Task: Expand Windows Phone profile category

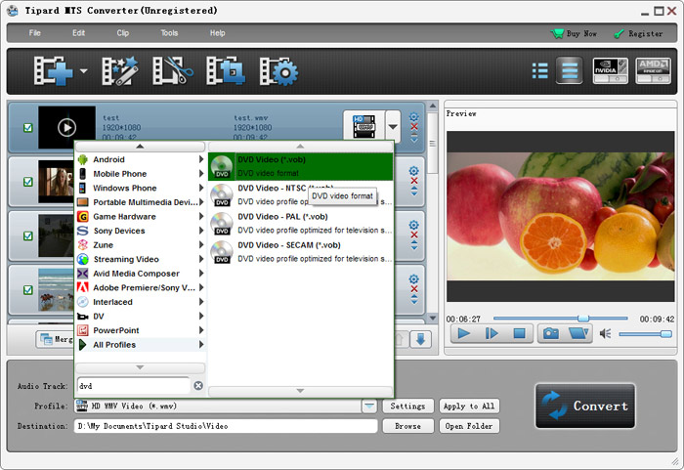Action: click(140, 188)
